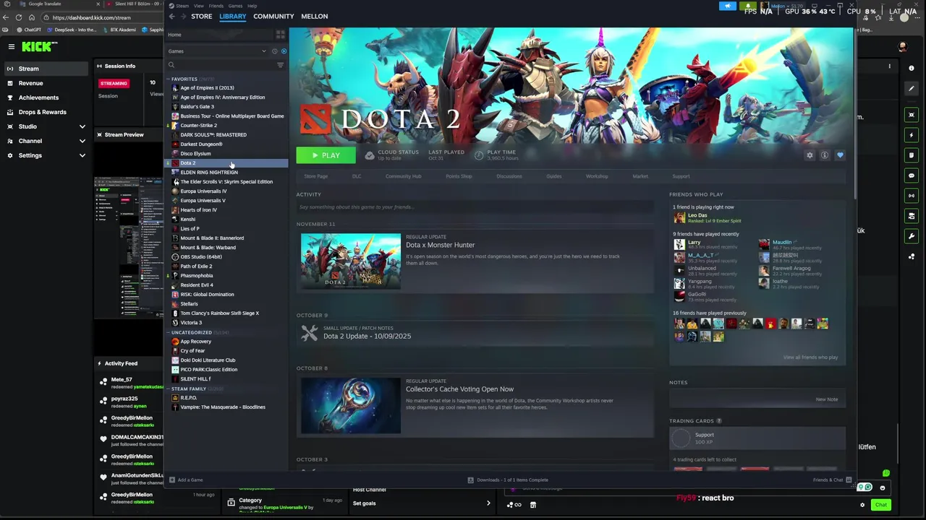The image size is (926, 520).
Task: Open Steam notifications bell
Action: [x=748, y=6]
